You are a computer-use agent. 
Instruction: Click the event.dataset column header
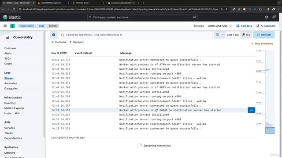[84, 53]
